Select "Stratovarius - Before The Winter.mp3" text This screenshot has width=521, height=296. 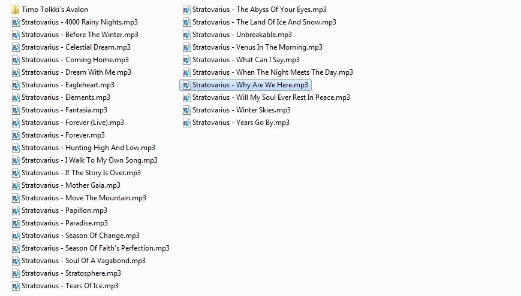coord(80,35)
